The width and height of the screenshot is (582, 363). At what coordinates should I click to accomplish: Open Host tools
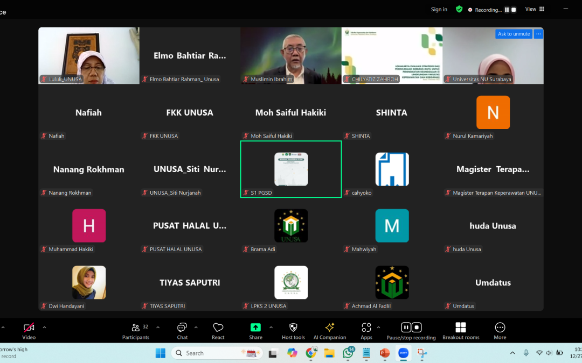293,331
